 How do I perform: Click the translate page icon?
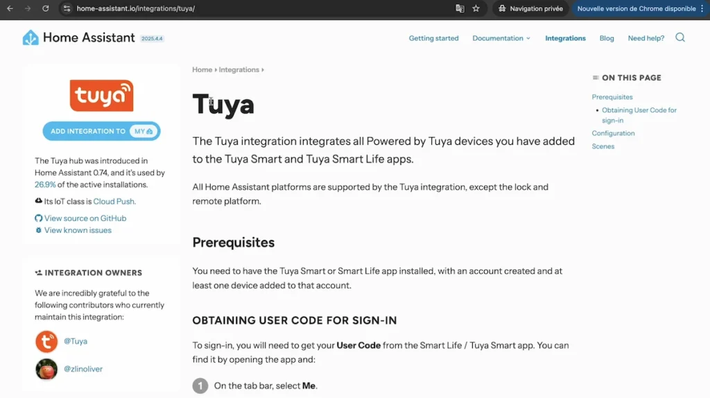click(x=460, y=8)
